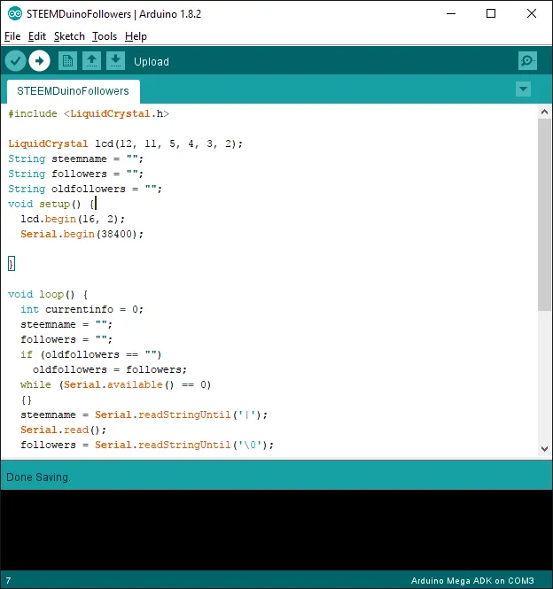Viewport: 553px width, 589px height.
Task: Open the Sketch menu
Action: (x=69, y=36)
